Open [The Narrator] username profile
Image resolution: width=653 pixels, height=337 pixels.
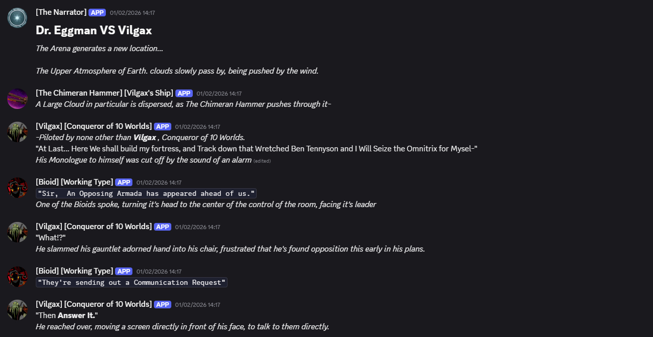[61, 12]
